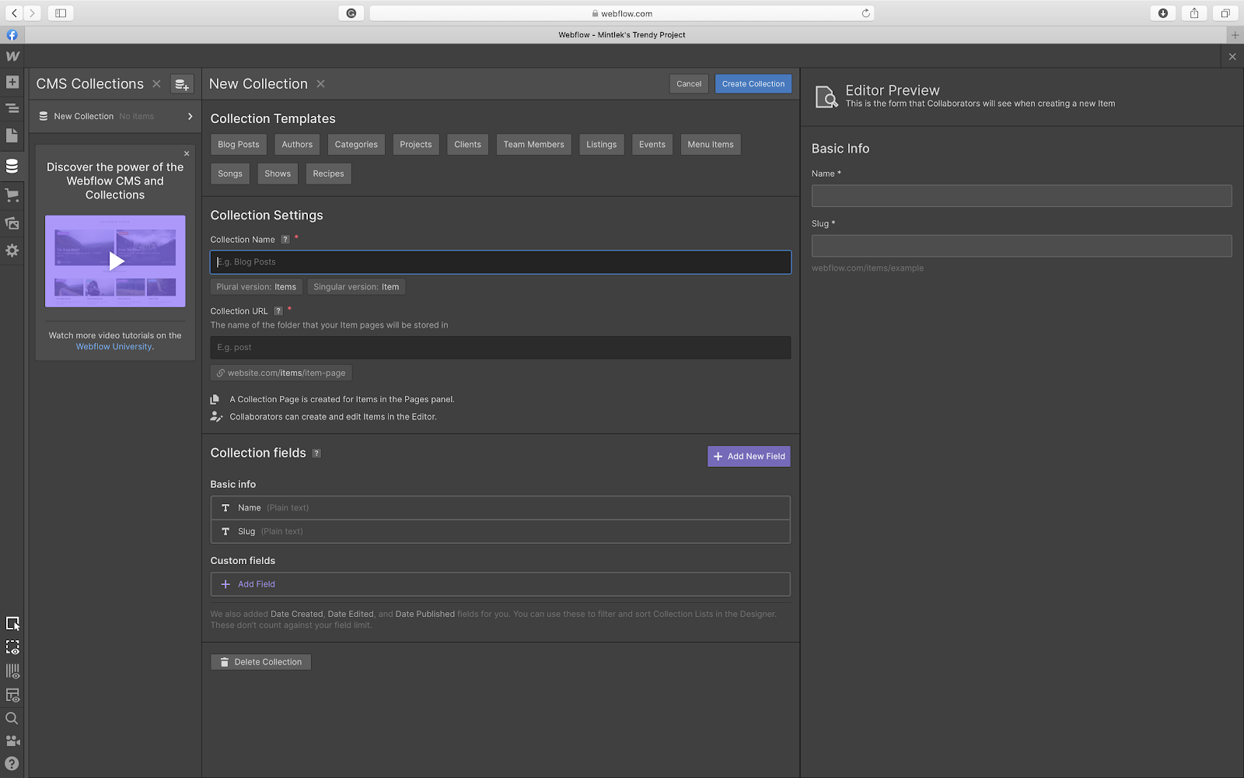Open the Collection Name help tooltip

point(285,239)
